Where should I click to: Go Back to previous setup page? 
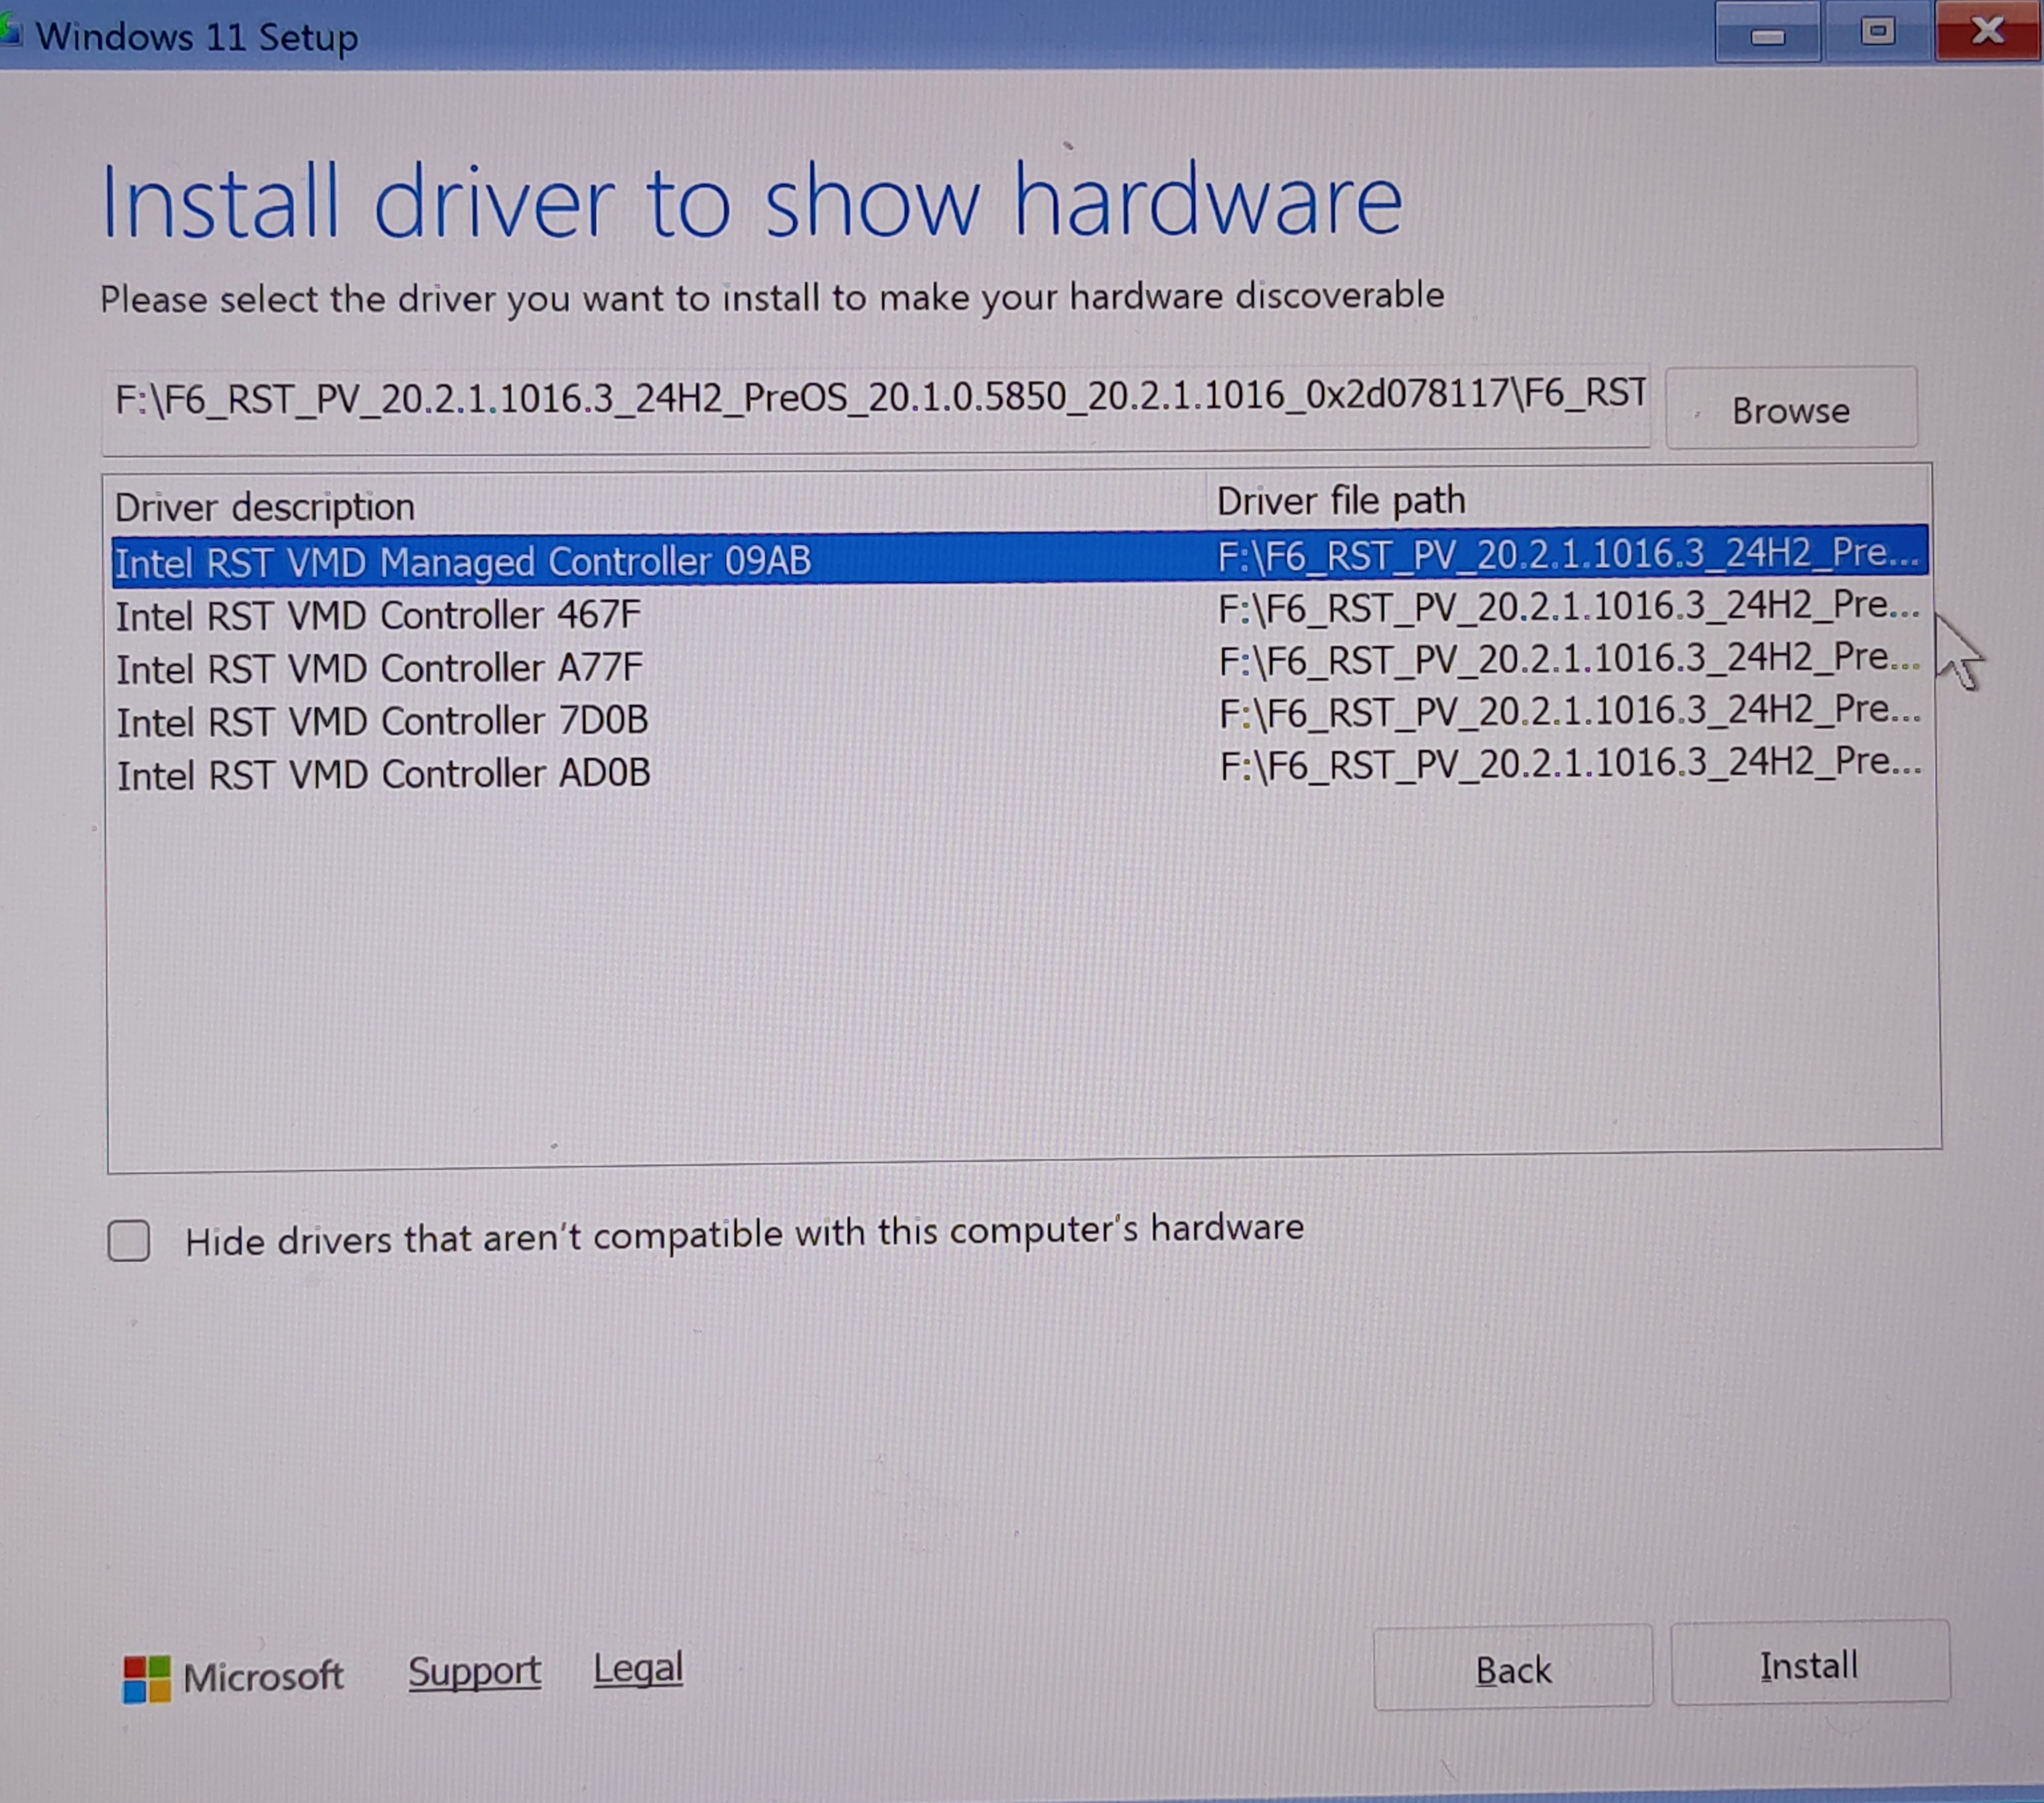click(1513, 1669)
